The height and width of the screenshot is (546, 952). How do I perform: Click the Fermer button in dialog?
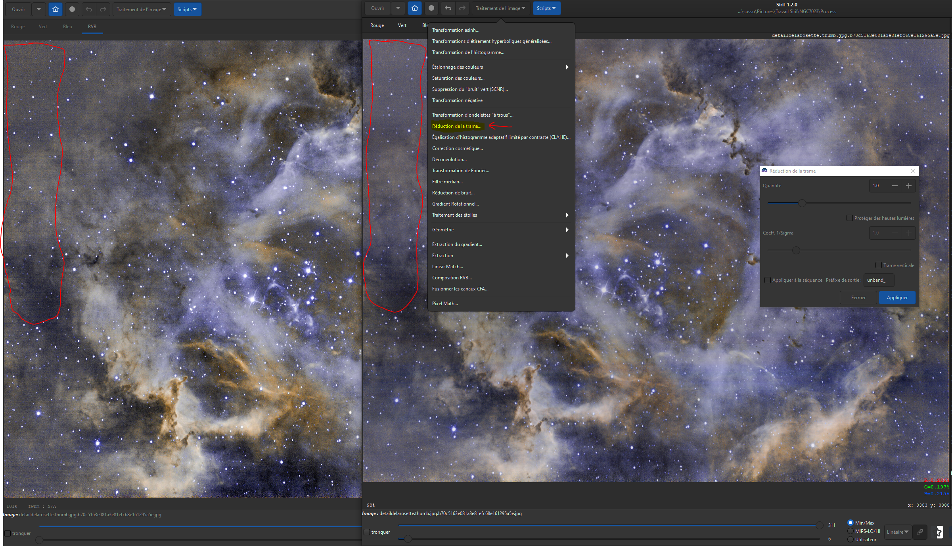[858, 298]
